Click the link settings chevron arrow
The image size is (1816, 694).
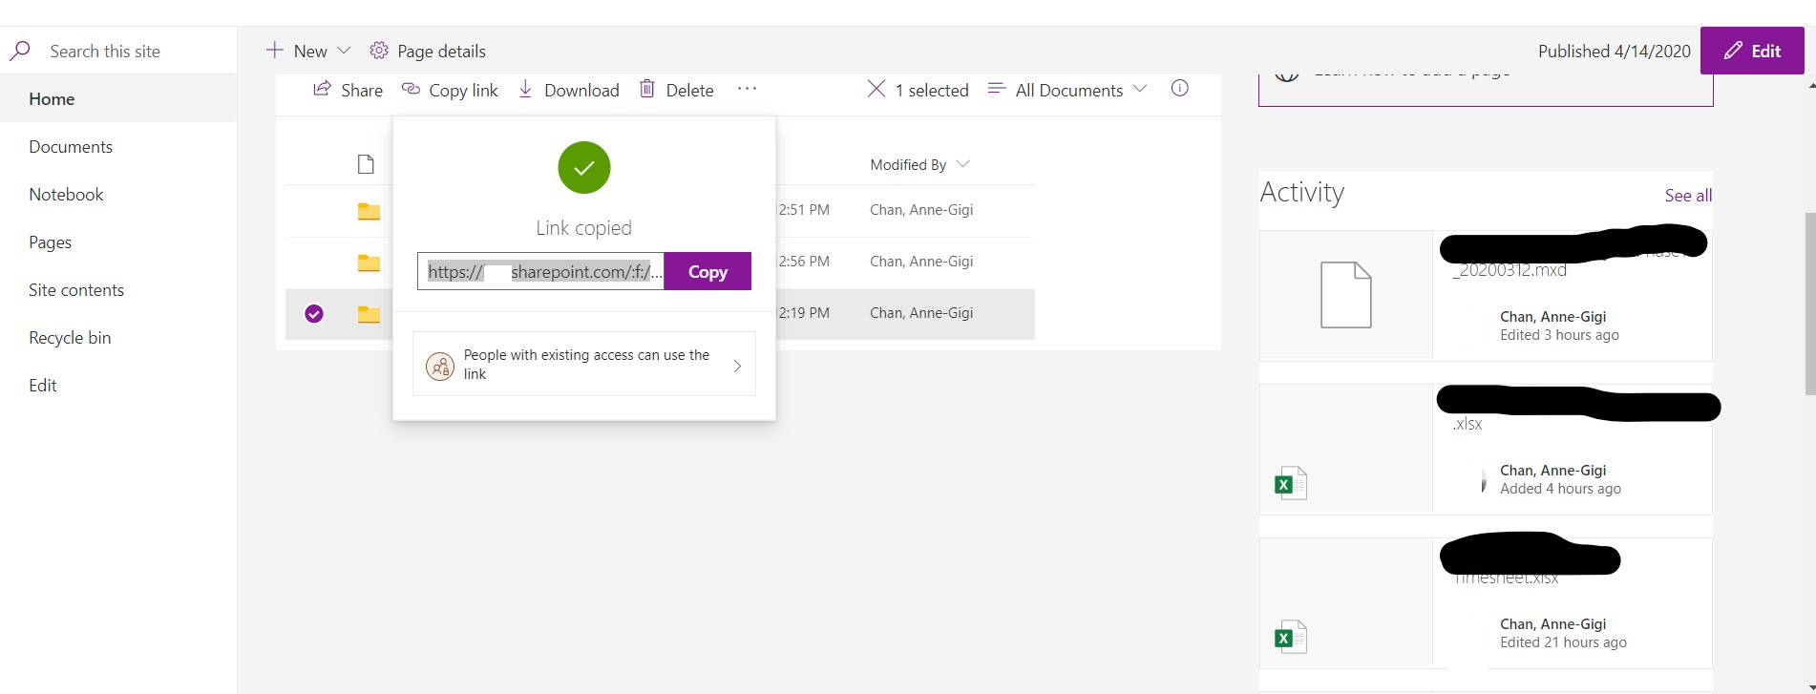click(x=737, y=366)
